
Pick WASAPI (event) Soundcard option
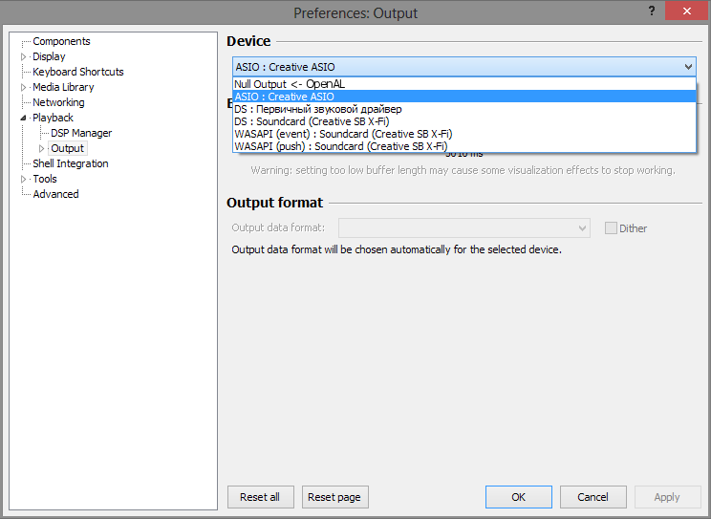click(x=343, y=134)
